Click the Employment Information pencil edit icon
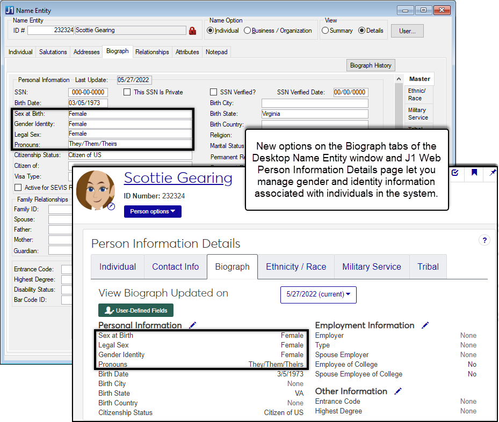The width and height of the screenshot is (499, 422). coord(425,325)
